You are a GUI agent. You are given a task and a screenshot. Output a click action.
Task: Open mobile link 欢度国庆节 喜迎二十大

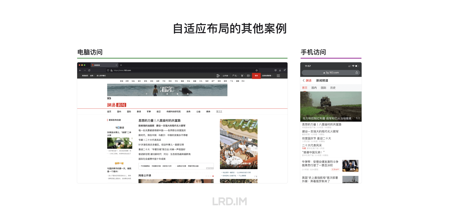coord(317,138)
